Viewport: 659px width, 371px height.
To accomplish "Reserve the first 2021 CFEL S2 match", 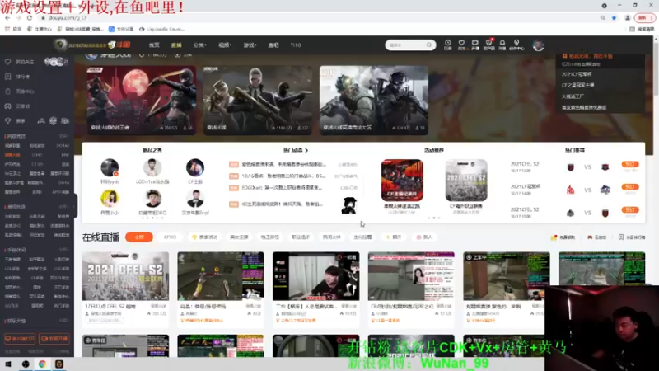I will click(x=630, y=164).
